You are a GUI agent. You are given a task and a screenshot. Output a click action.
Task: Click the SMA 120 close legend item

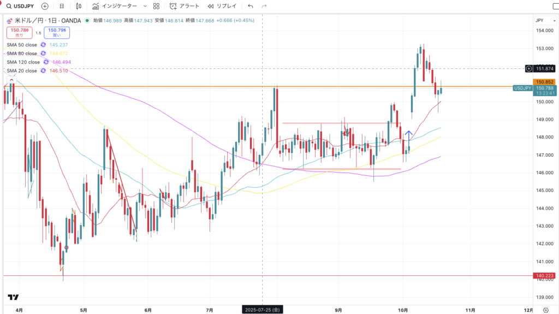pyautogui.click(x=22, y=62)
